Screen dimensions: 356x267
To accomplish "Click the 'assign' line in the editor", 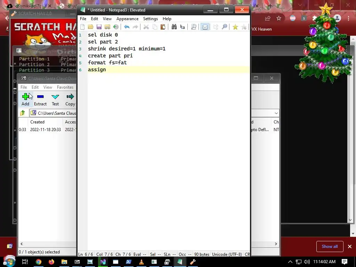I will pyautogui.click(x=97, y=70).
